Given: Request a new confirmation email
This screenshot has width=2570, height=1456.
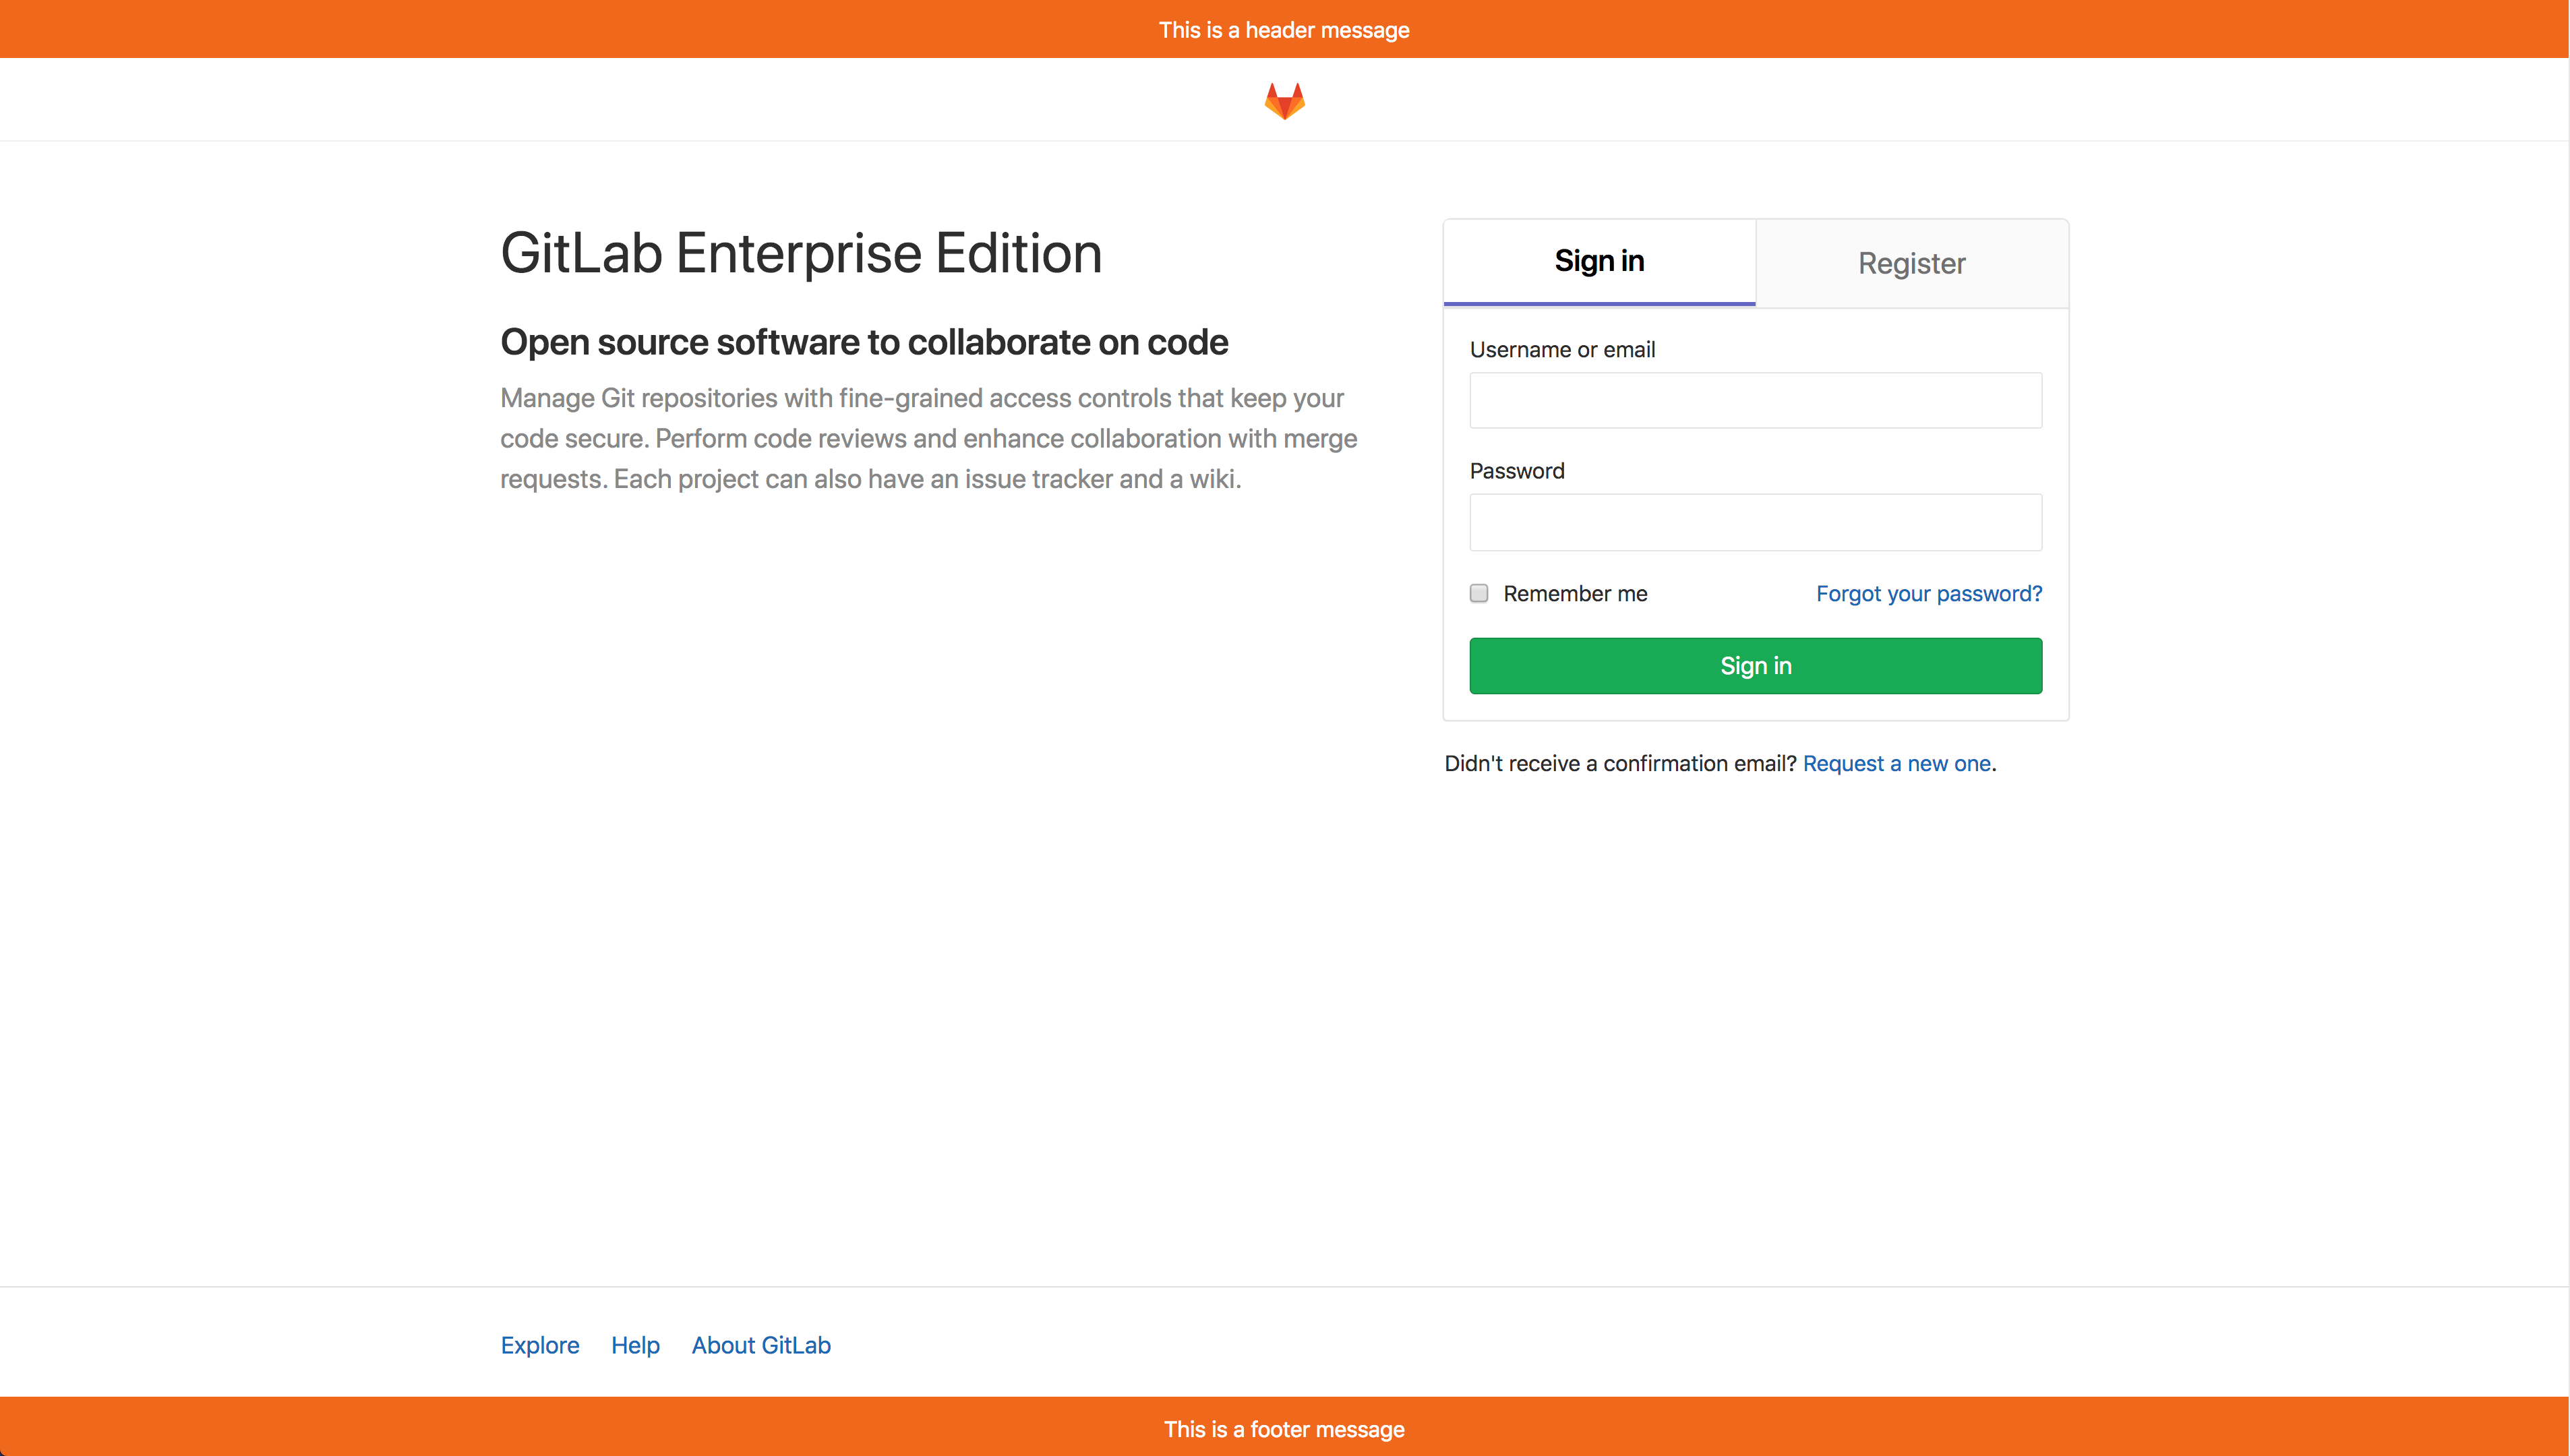Looking at the screenshot, I should click(x=1897, y=763).
